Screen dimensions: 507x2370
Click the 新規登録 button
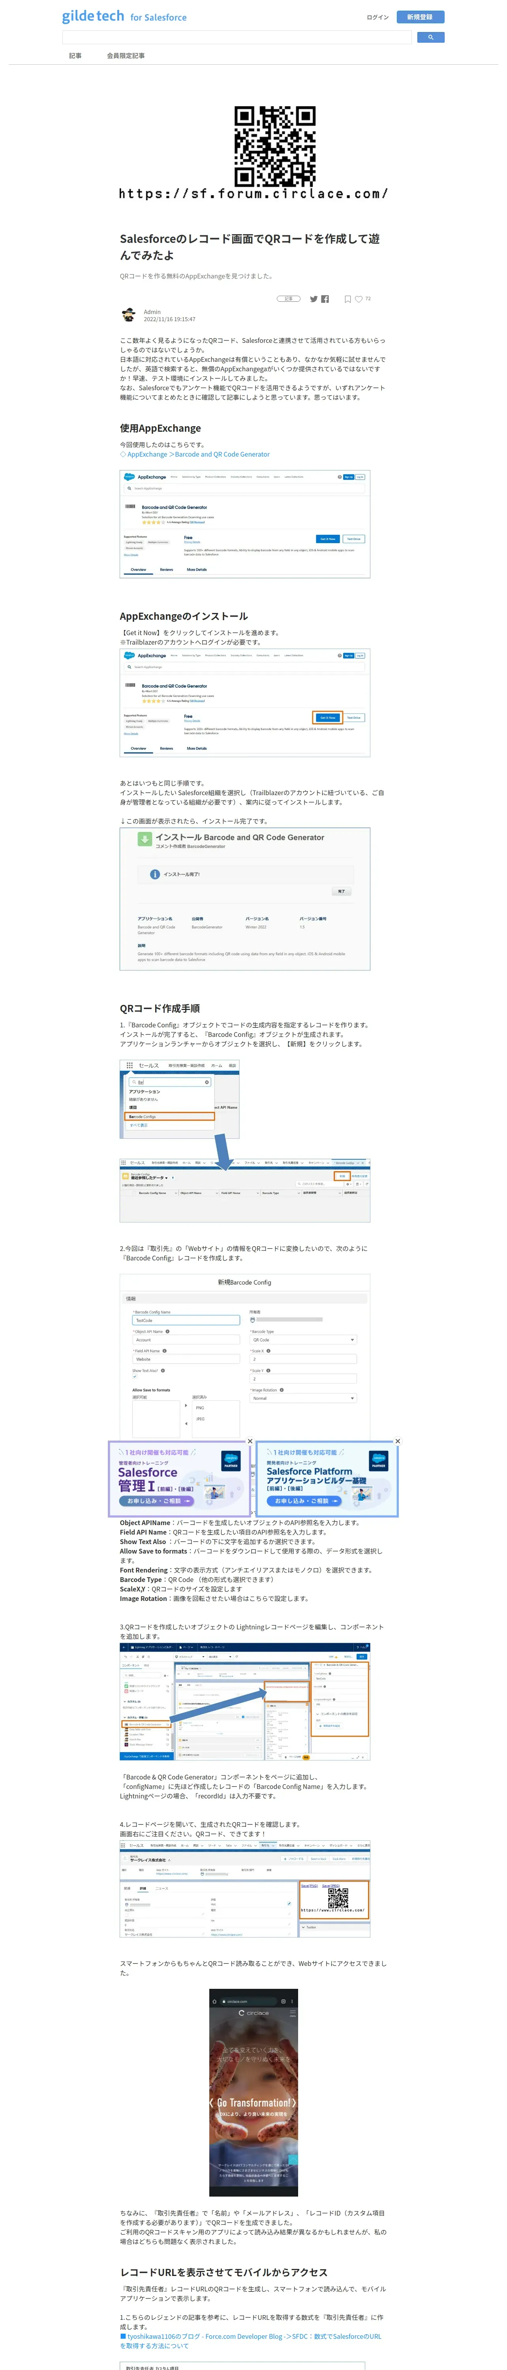click(x=420, y=17)
